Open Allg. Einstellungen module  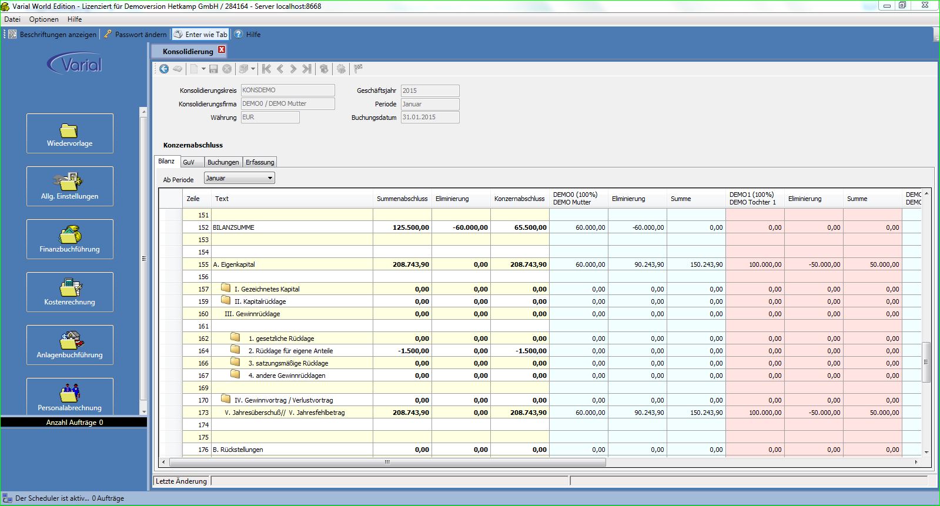click(x=70, y=186)
